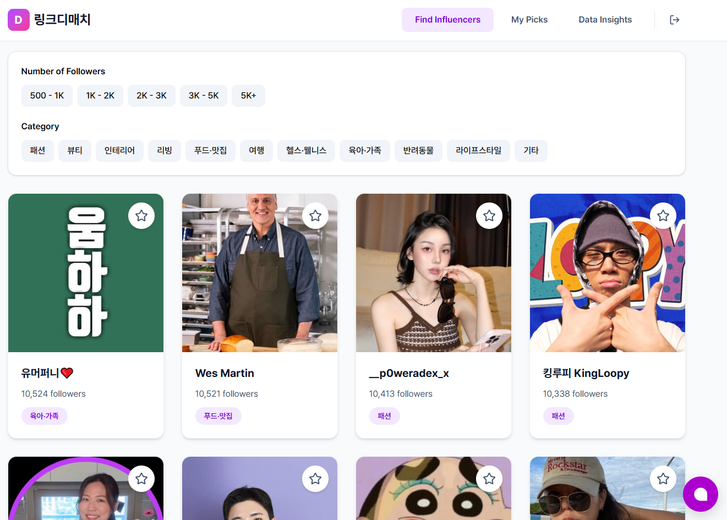Filter followers by 3K - 5K
727x520 pixels.
(x=204, y=96)
